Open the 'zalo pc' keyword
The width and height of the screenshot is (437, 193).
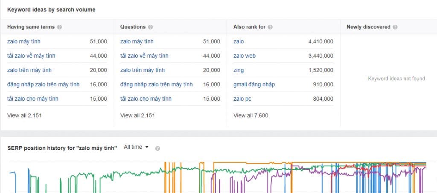[x=242, y=99]
